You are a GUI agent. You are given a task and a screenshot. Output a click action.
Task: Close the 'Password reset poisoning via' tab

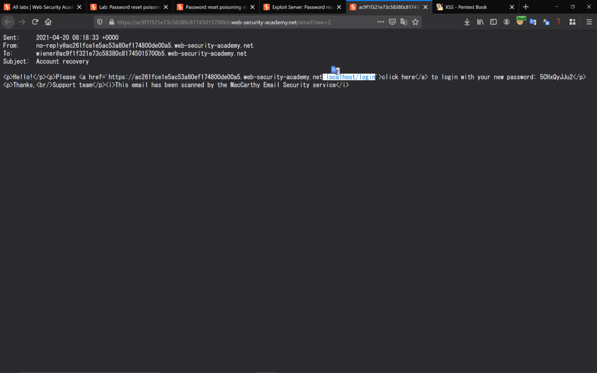click(x=252, y=7)
